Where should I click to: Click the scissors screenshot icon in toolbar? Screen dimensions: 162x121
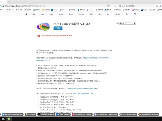click(157, 6)
